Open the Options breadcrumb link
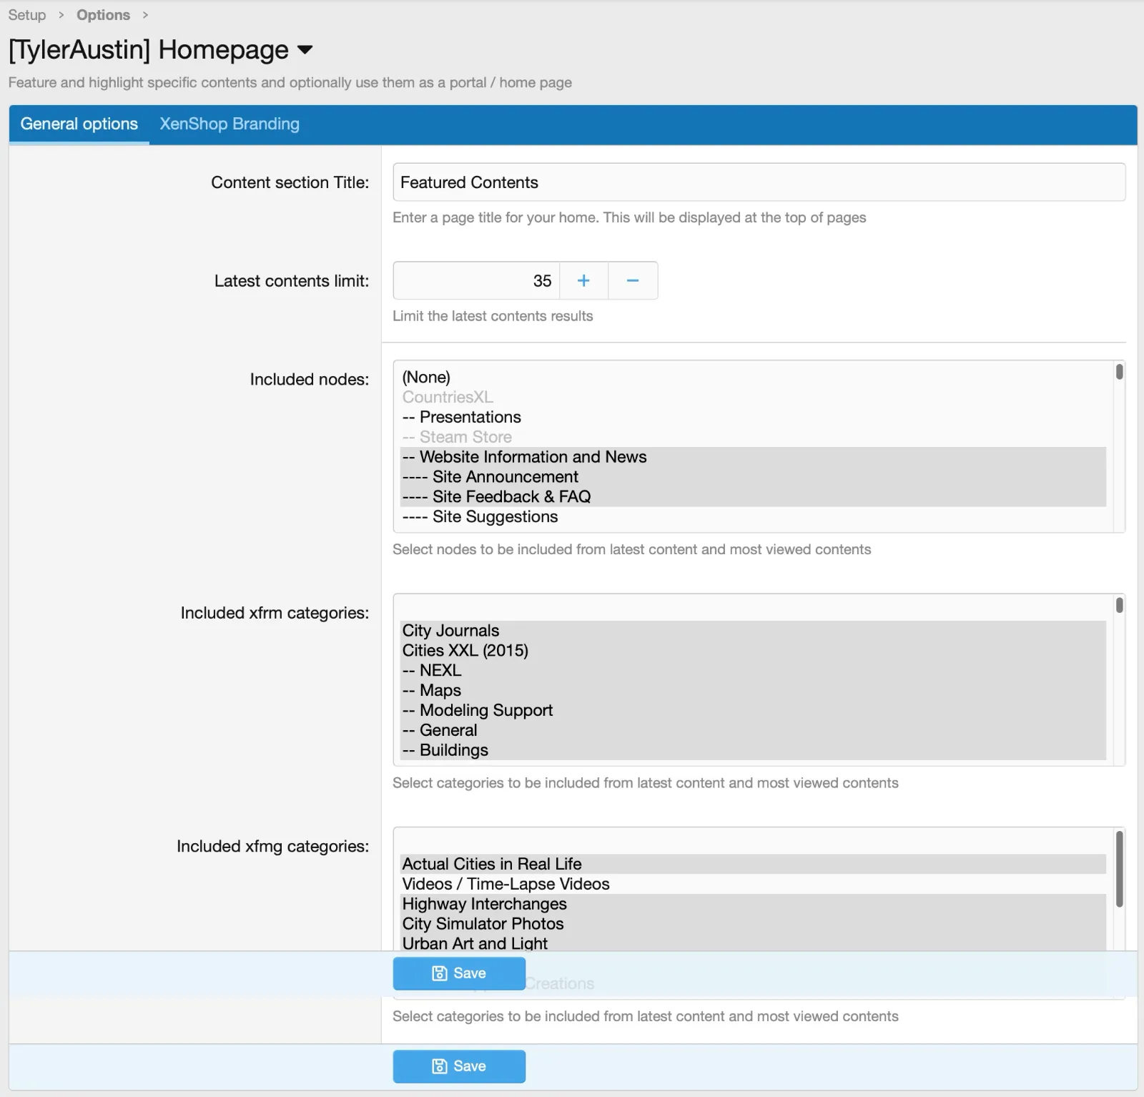The image size is (1144, 1097). 103,15
